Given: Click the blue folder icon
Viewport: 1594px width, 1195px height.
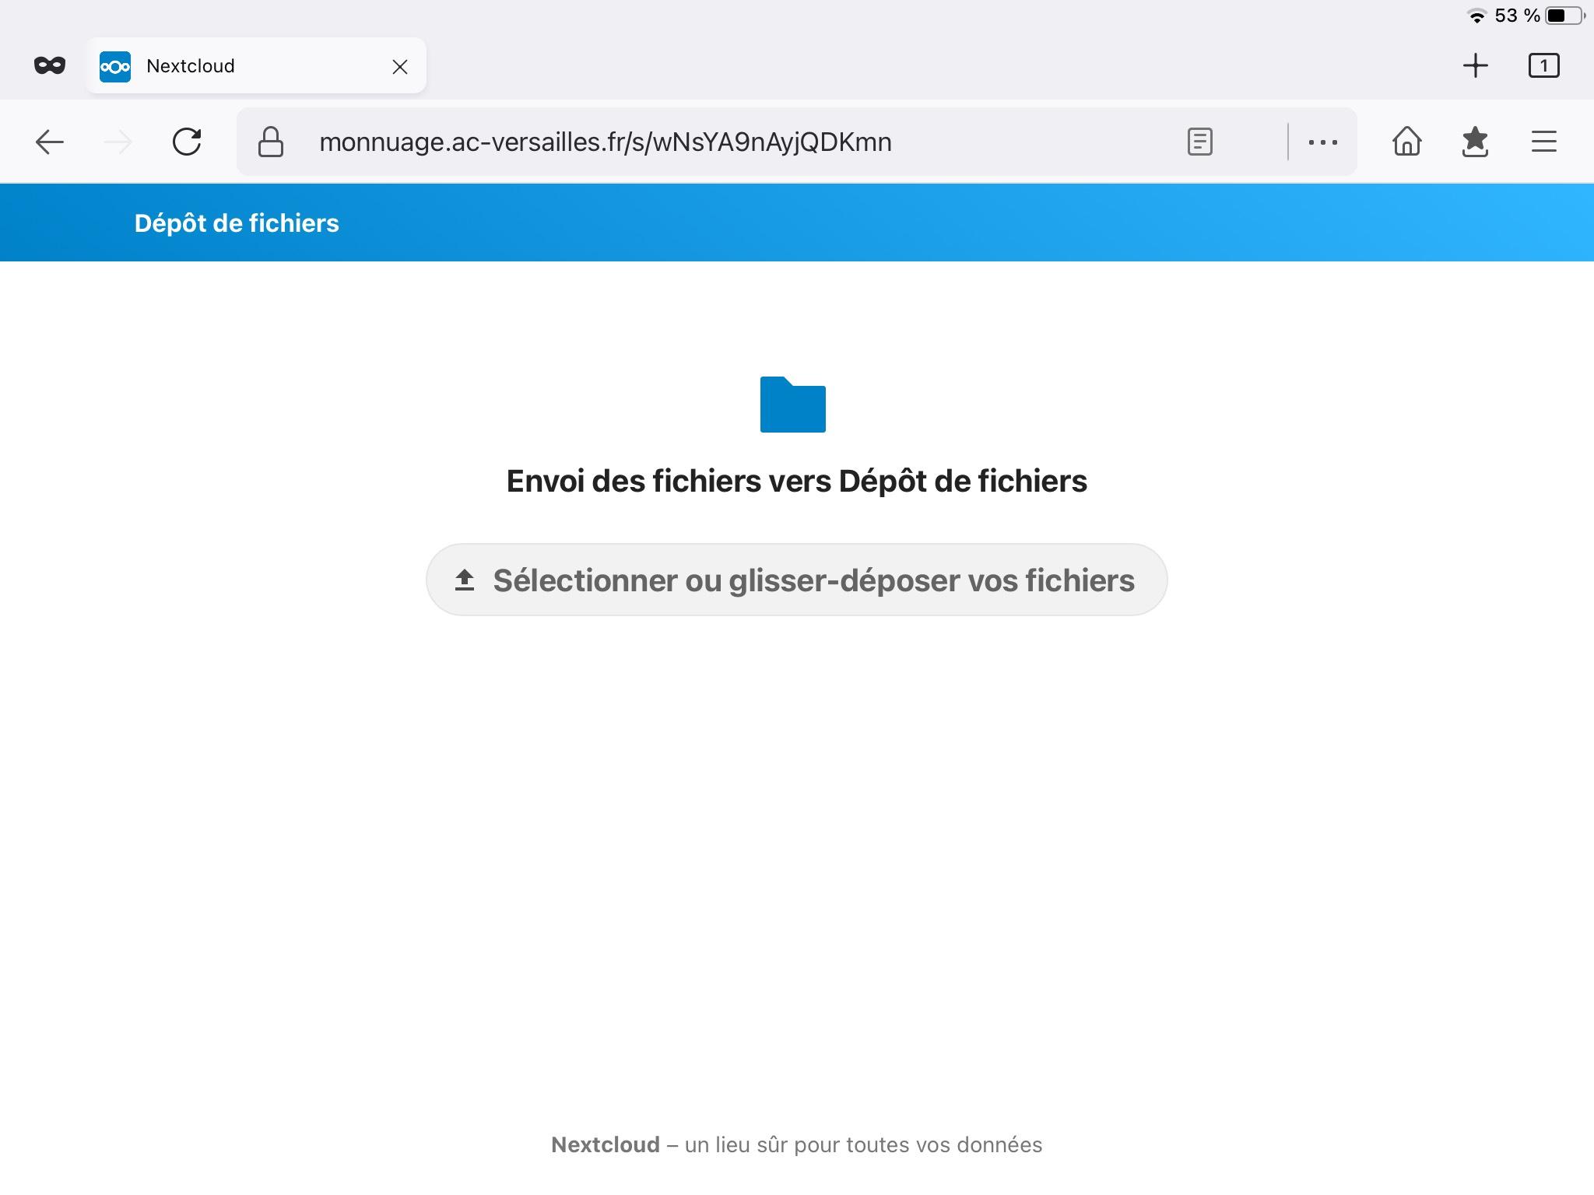Looking at the screenshot, I should (792, 405).
